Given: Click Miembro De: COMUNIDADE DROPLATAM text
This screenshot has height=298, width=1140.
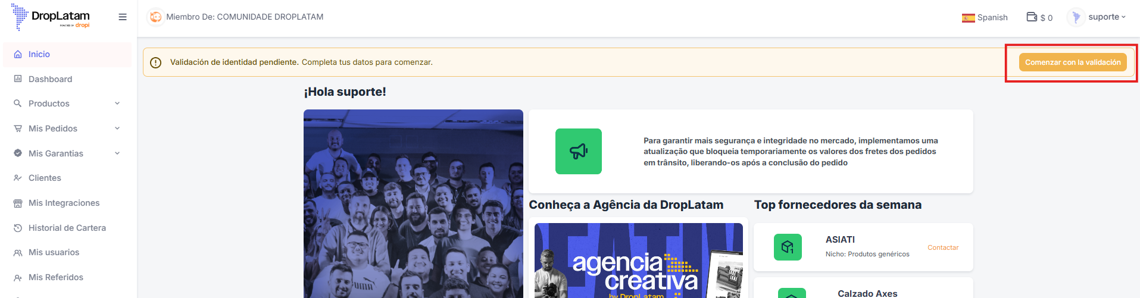Looking at the screenshot, I should [245, 17].
